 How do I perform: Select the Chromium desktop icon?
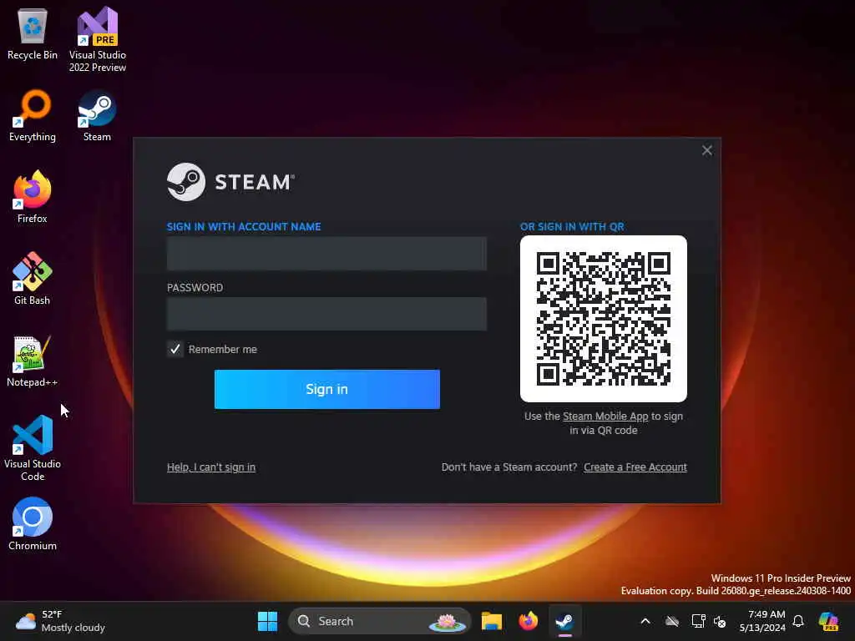(33, 524)
